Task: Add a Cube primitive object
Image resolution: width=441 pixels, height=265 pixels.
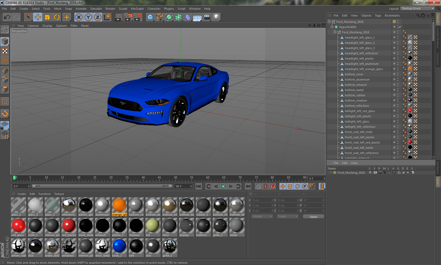Action: (150, 17)
